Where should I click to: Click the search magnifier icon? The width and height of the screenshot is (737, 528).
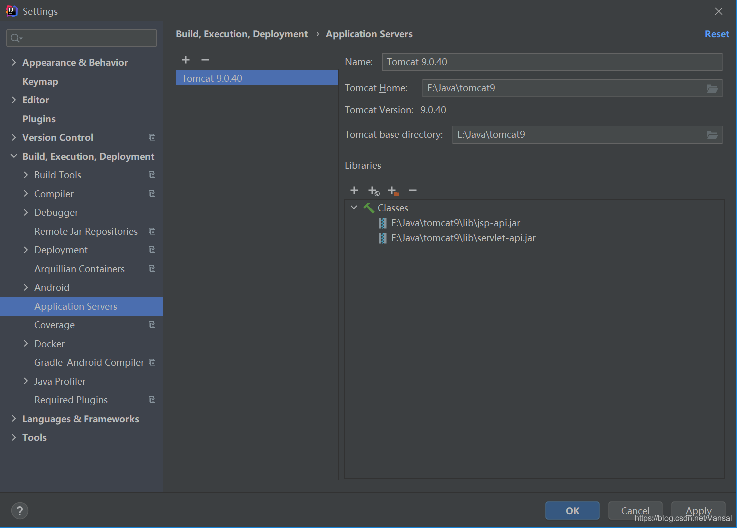[16, 38]
